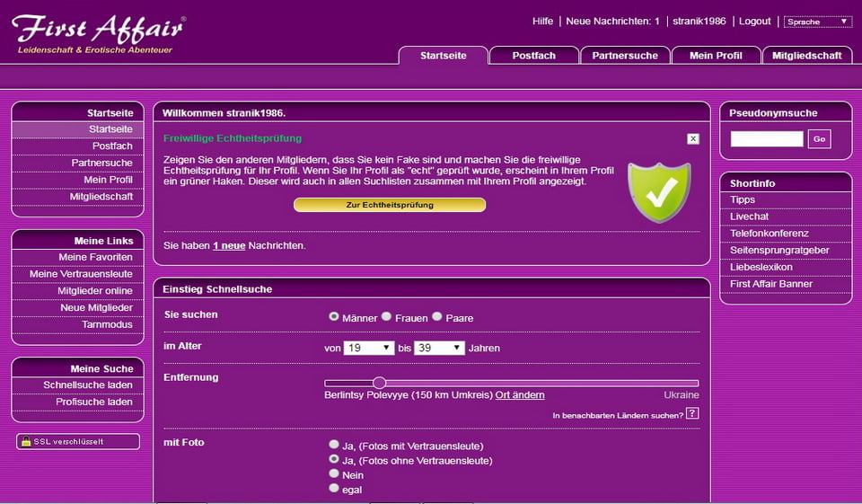Click the green shield checkmark icon
This screenshot has width=862, height=504.
click(658, 191)
